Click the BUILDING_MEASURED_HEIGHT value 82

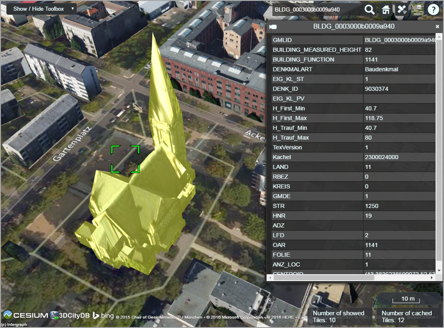tap(368, 50)
